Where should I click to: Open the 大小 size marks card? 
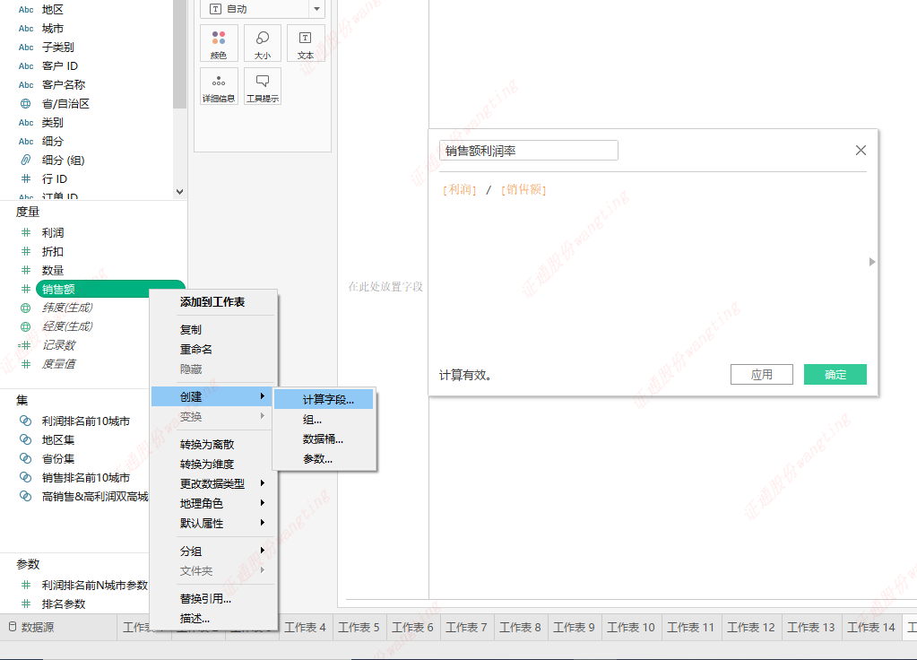(x=263, y=43)
